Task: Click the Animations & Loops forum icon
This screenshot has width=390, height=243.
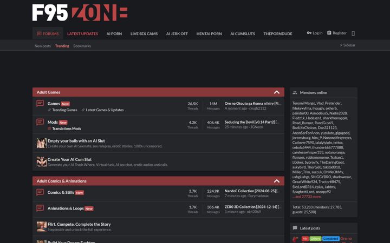Action: point(40,208)
